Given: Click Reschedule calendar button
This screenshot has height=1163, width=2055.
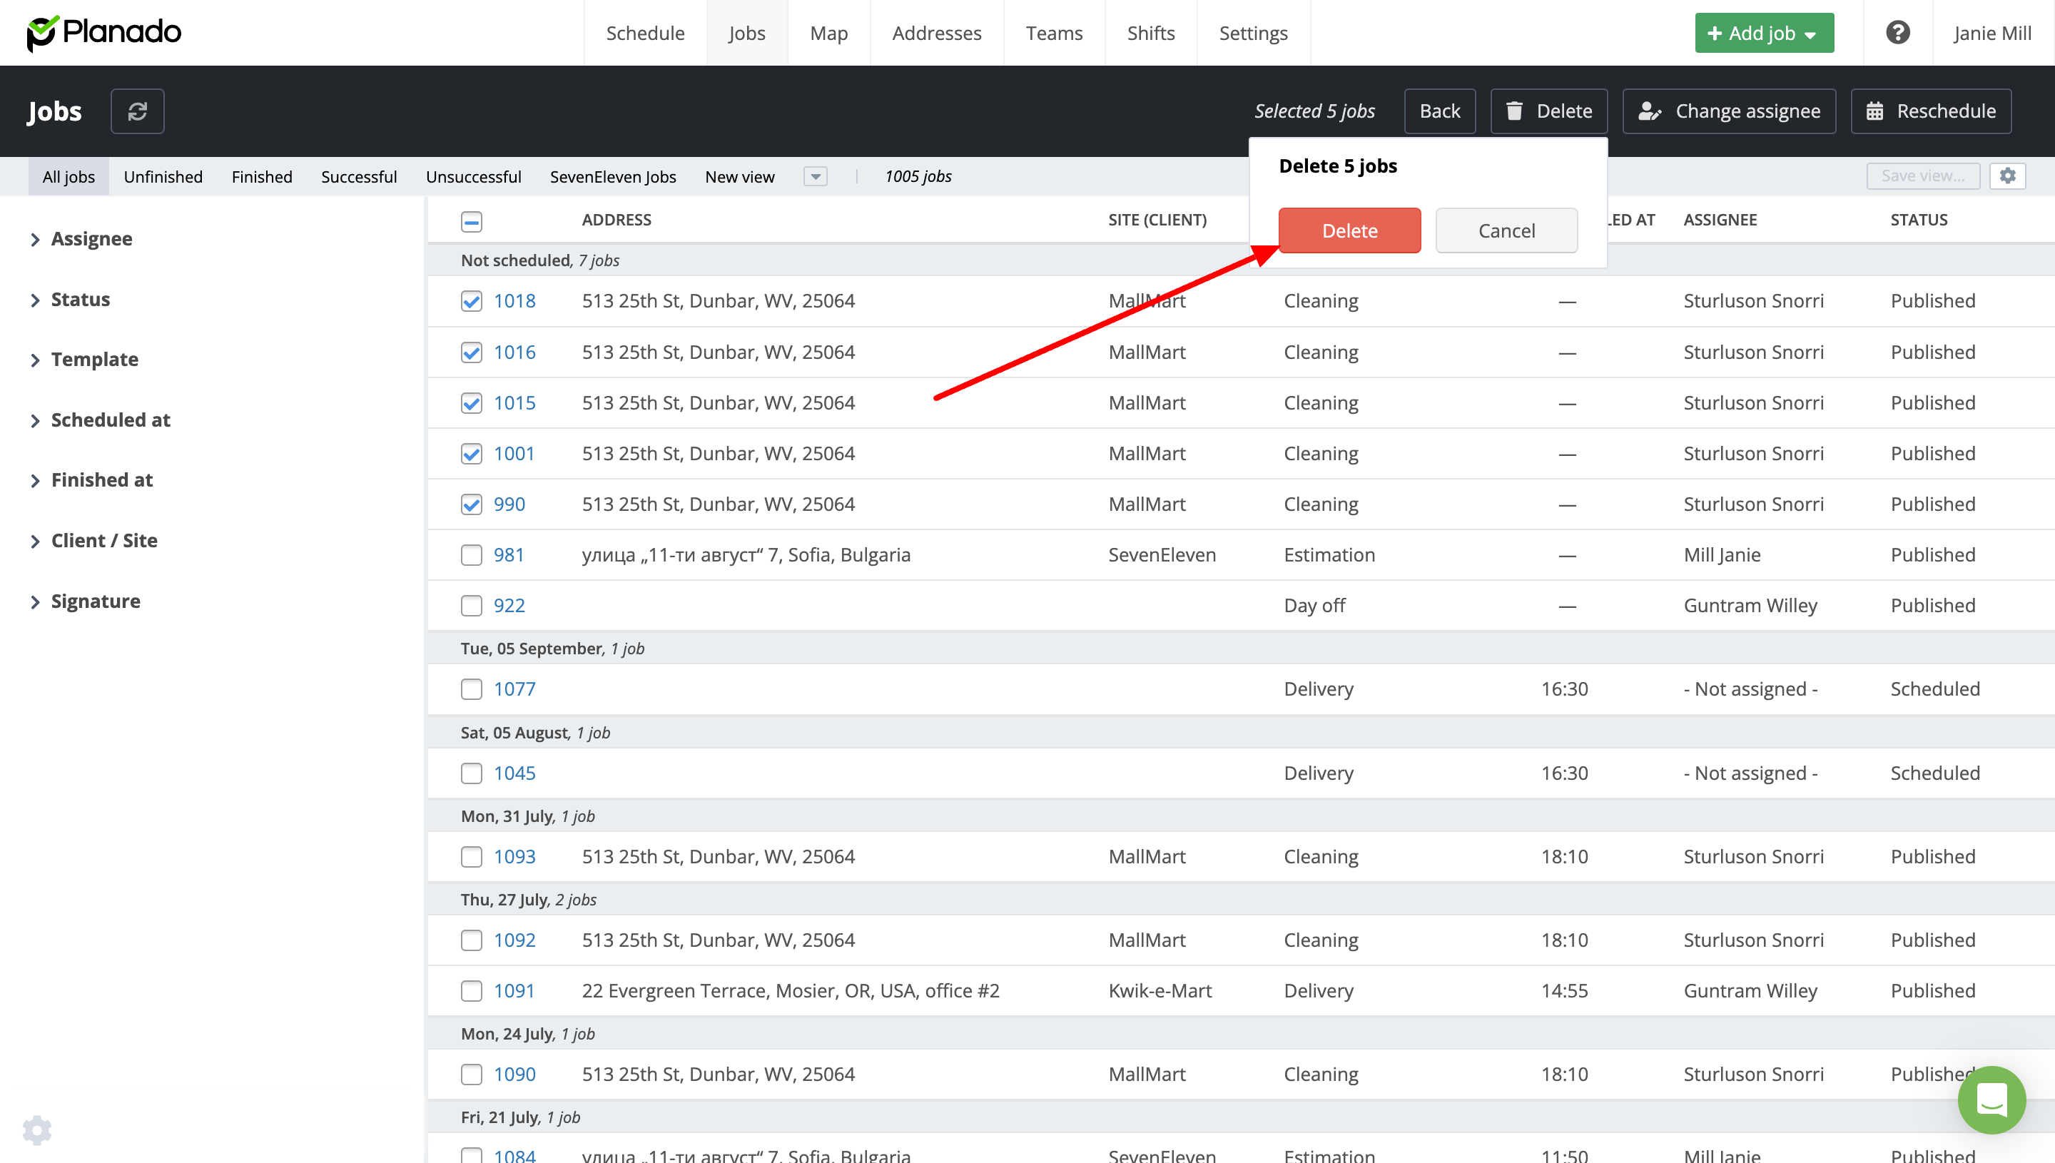Looking at the screenshot, I should tap(1930, 111).
